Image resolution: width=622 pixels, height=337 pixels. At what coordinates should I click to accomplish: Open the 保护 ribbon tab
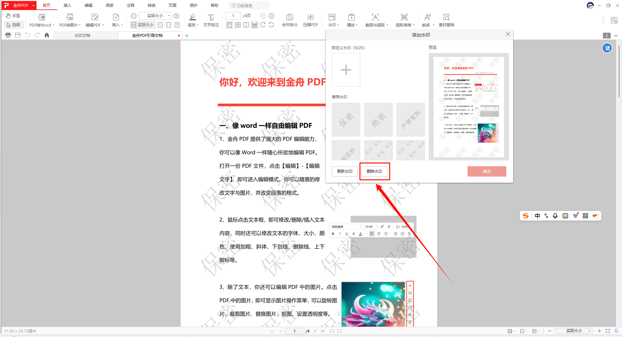(193, 5)
